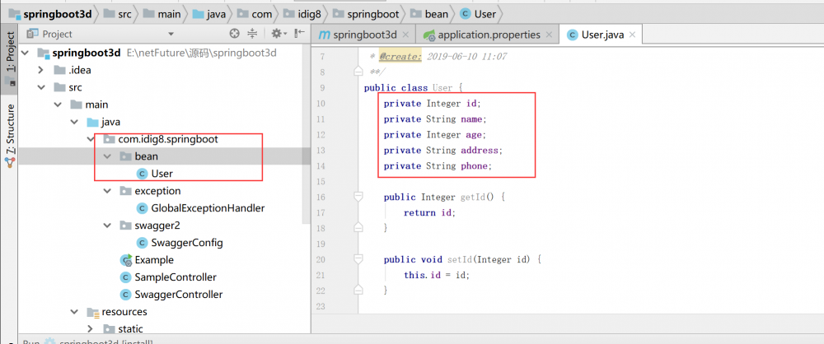
Task: Click line 15 in the editor gutter
Action: 322,182
